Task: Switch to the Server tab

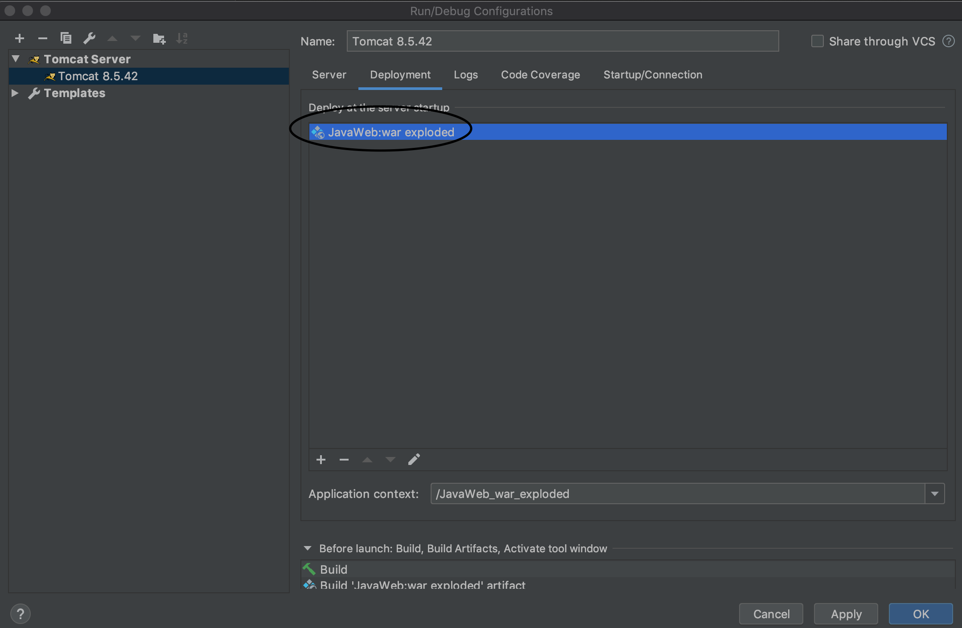Action: (x=329, y=75)
